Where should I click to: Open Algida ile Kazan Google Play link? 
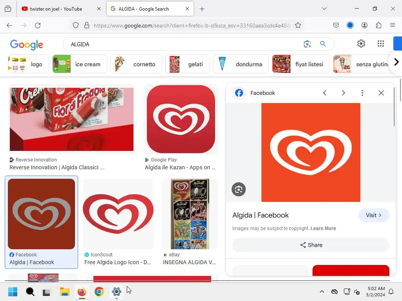pos(180,167)
